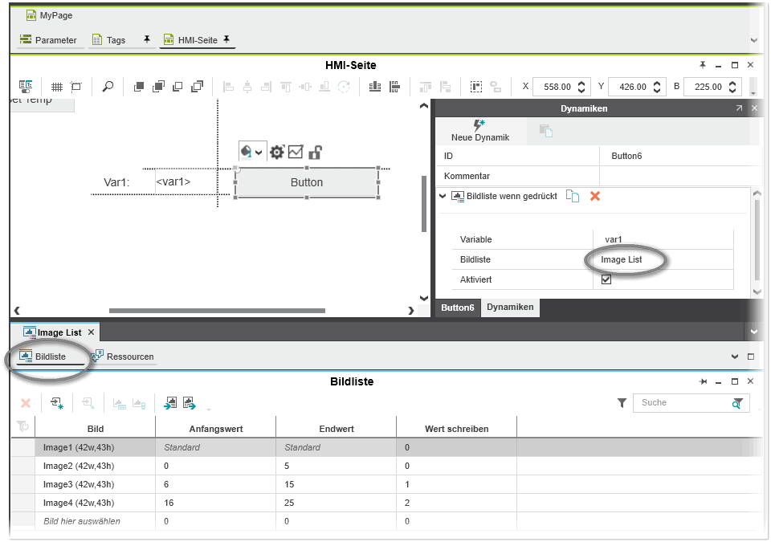The height and width of the screenshot is (542, 771).
Task: Click the chart icon above Button
Action: [x=296, y=152]
